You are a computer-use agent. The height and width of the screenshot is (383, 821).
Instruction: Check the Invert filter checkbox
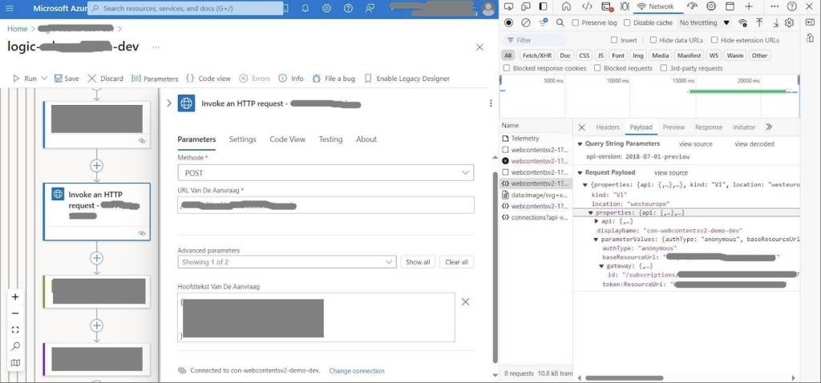[614, 40]
